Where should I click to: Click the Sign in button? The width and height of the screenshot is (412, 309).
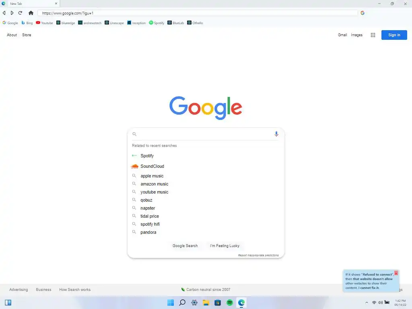coord(394,35)
